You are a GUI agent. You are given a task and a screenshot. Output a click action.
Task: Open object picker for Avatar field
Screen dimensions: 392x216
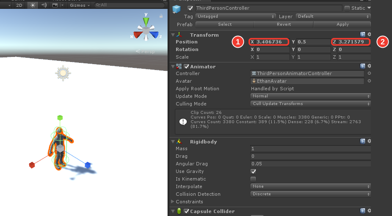pyautogui.click(x=369, y=81)
